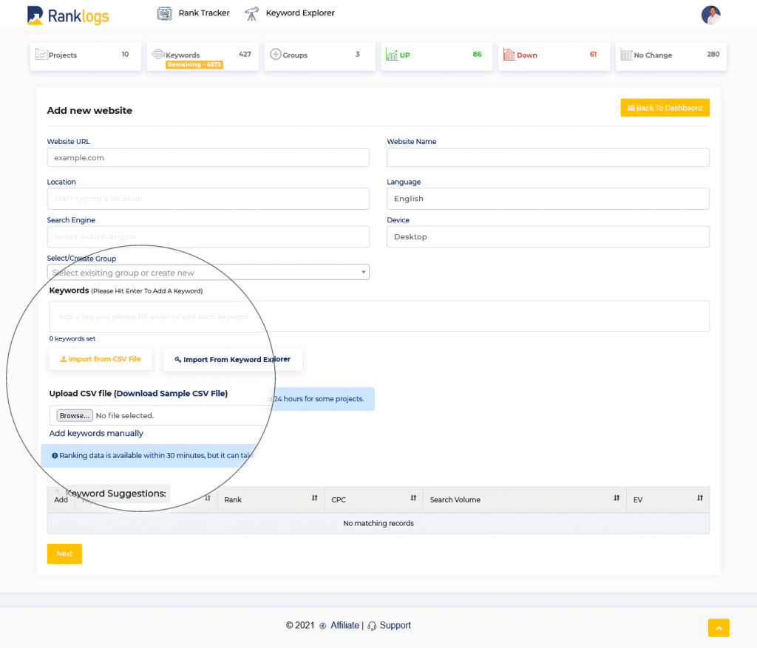Image resolution: width=757 pixels, height=648 pixels.
Task: Click Import from CSV File button
Action: tap(101, 359)
